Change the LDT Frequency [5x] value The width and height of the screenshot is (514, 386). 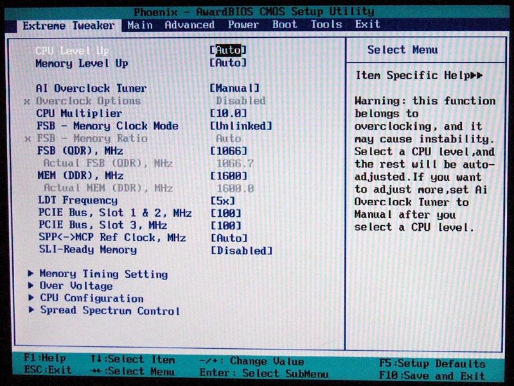(223, 201)
